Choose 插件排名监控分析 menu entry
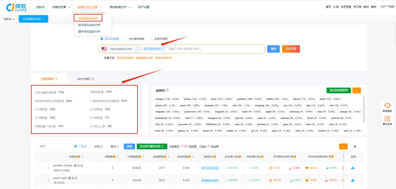The height and width of the screenshot is (189, 396). (x=89, y=31)
